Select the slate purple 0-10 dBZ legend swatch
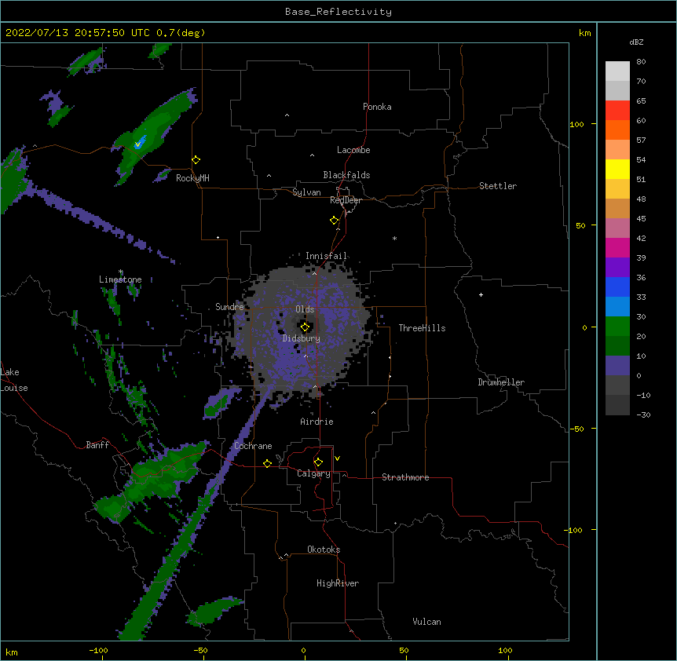This screenshot has height=661, width=677. (x=617, y=366)
